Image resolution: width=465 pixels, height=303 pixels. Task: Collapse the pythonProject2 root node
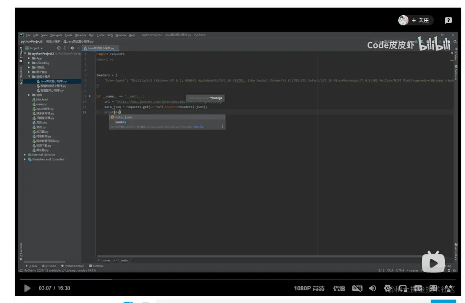point(25,54)
